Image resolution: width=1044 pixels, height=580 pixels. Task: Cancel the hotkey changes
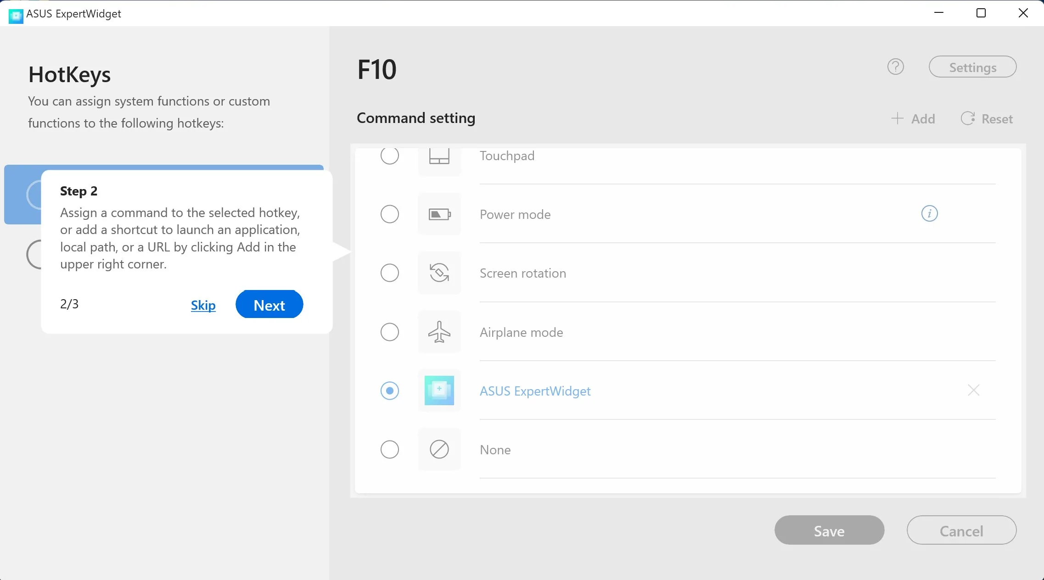(x=961, y=530)
